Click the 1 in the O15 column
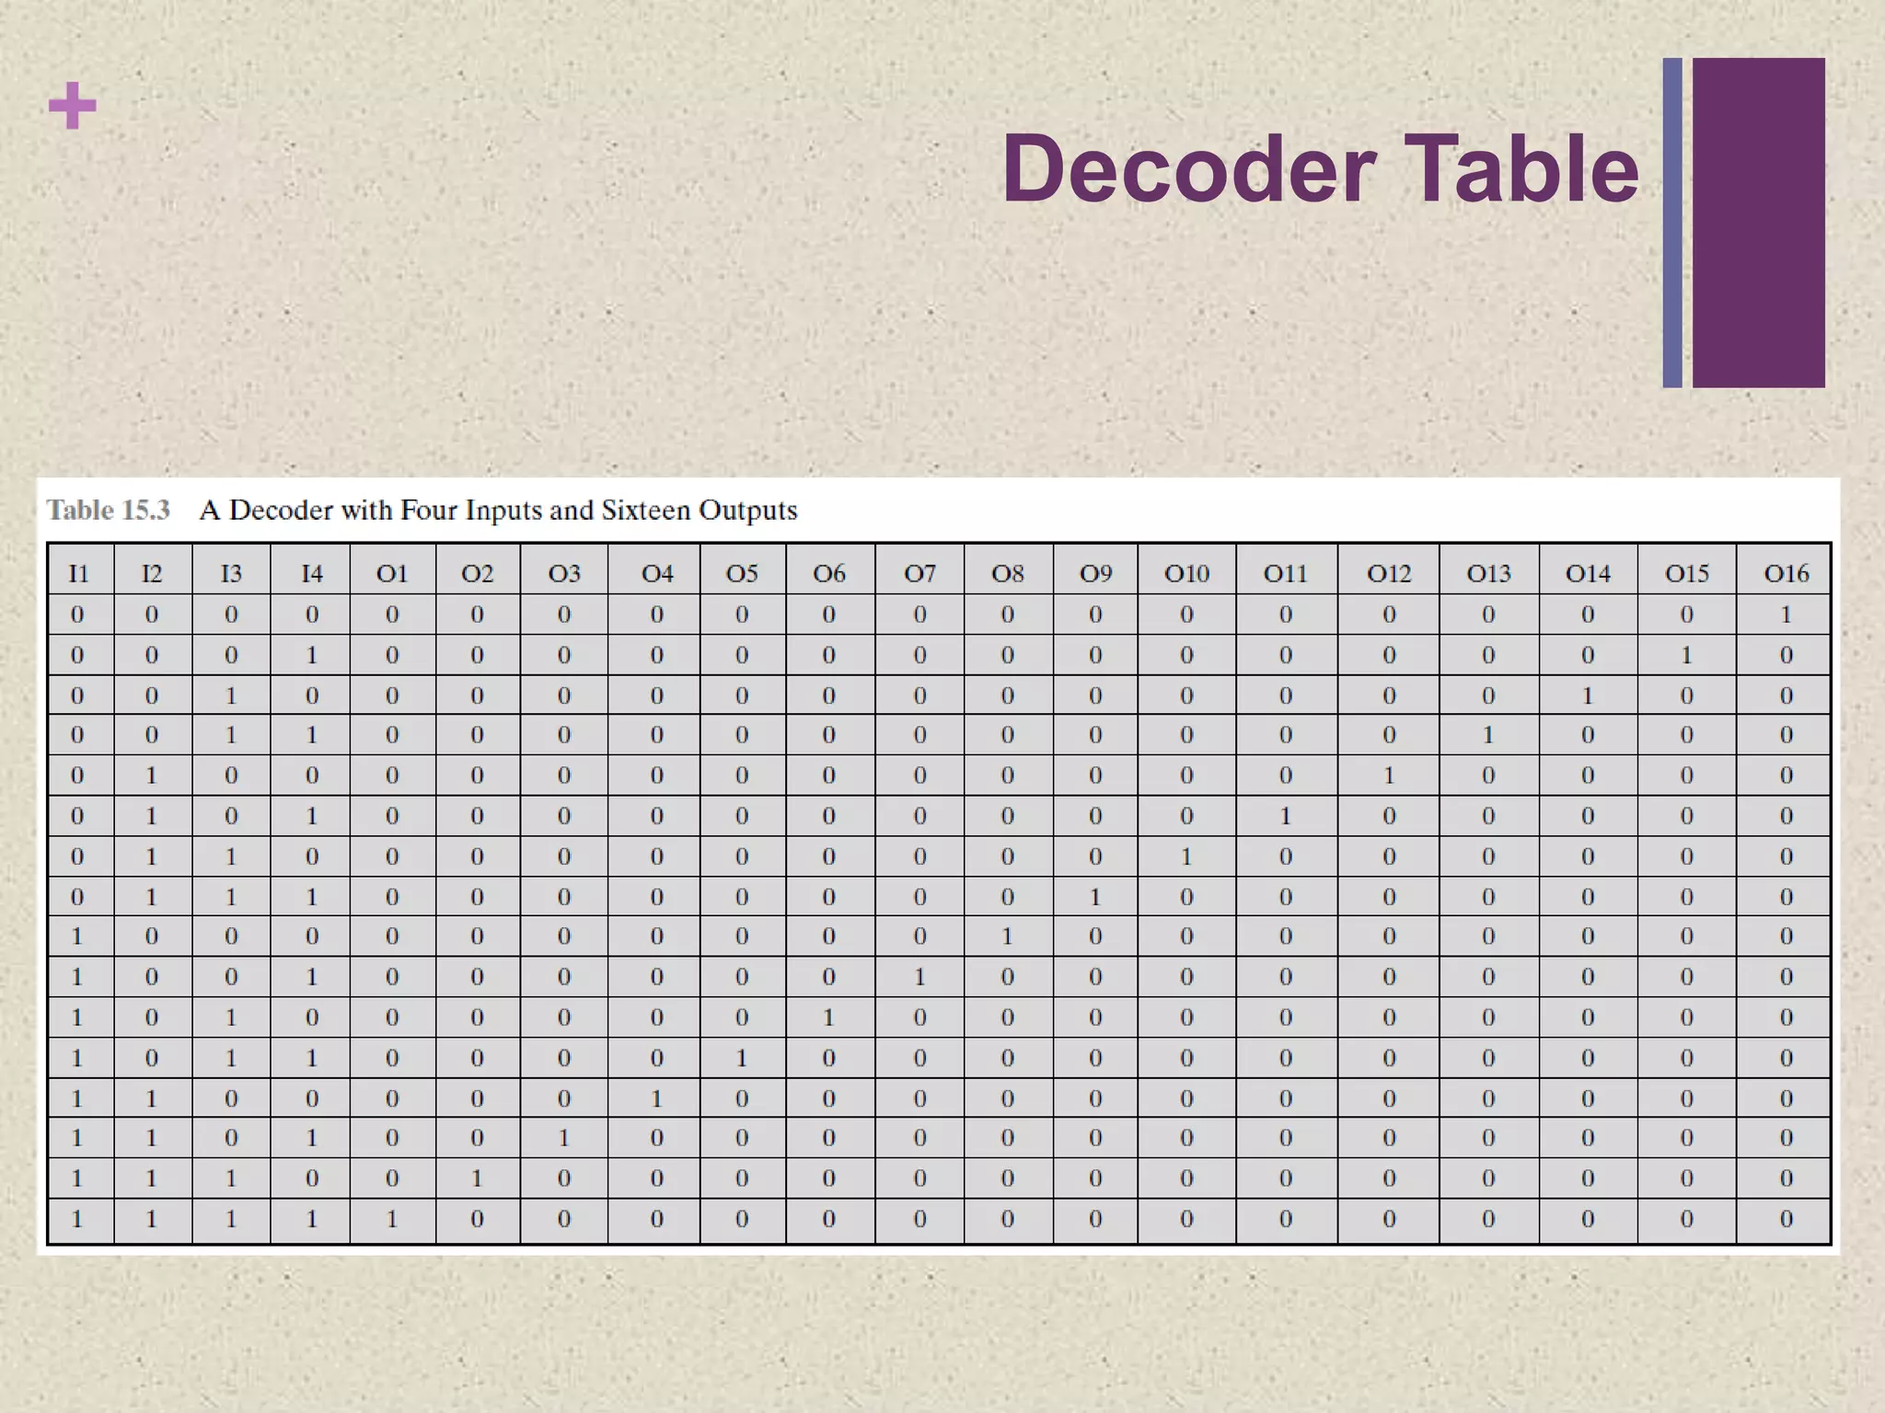Screen dimensions: 1885x1413 pos(1686,655)
